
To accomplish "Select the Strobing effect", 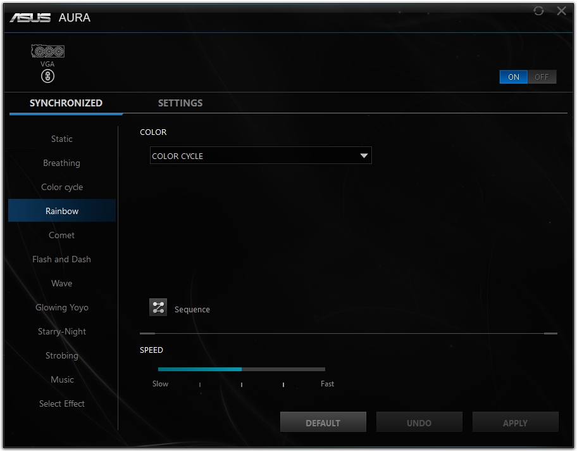I will point(62,355).
